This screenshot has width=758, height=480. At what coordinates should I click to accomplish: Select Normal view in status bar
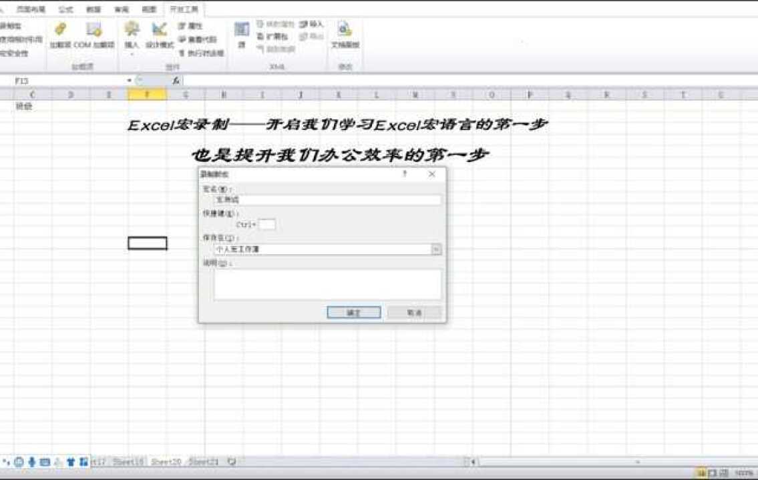click(x=701, y=473)
